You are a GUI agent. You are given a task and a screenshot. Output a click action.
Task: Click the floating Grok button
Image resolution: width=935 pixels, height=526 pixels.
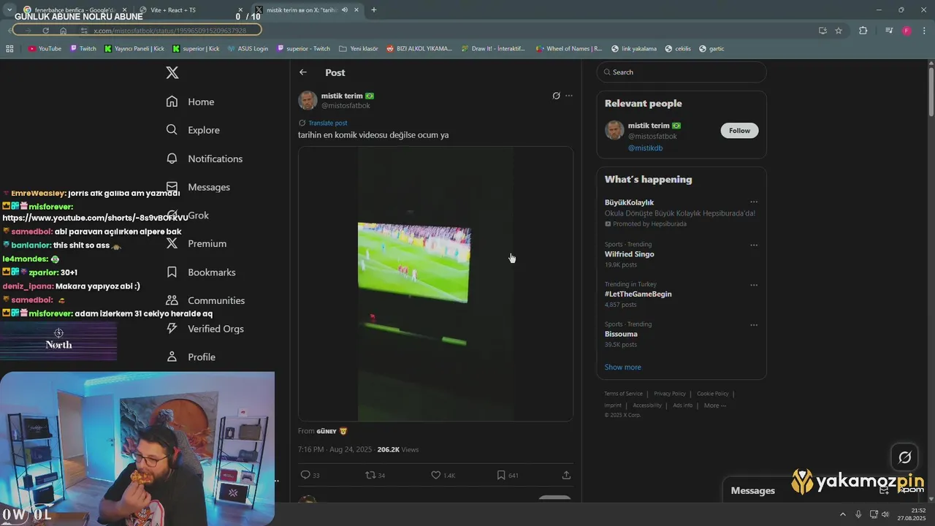[904, 457]
